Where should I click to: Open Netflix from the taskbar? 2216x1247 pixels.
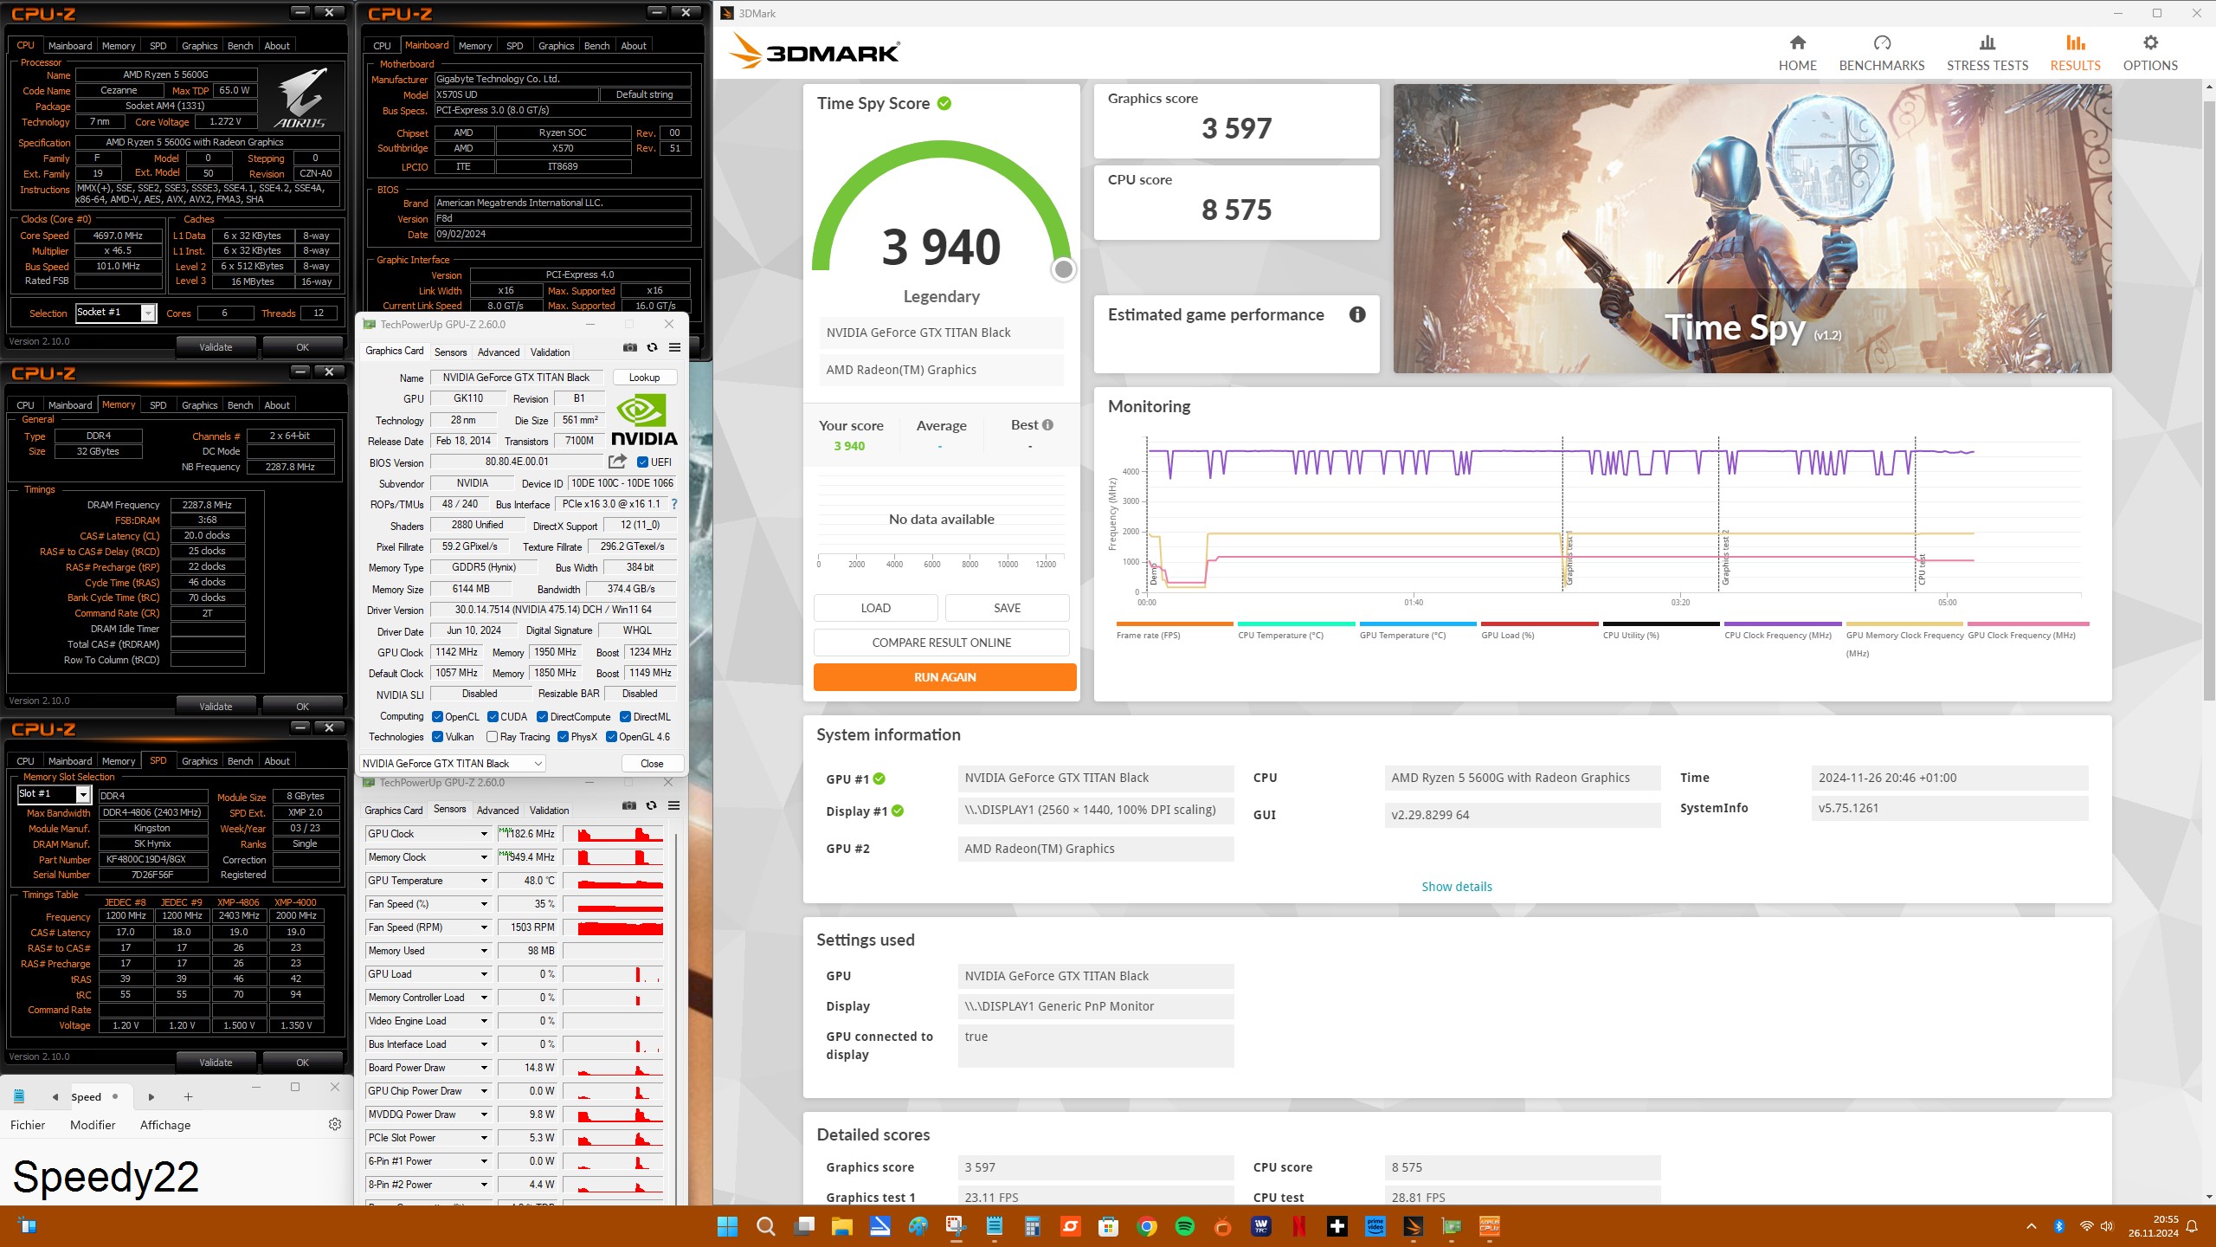[1299, 1226]
